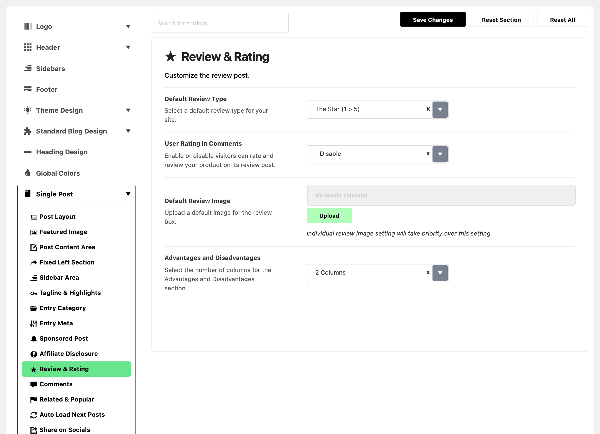Viewport: 600px width, 434px height.
Task: Click the Sidebars icon in menu
Action: (27, 69)
